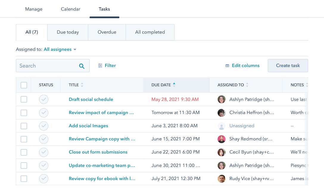This screenshot has height=191, width=324.
Task: Mark Draft social schedule task complete
Action: [44, 100]
